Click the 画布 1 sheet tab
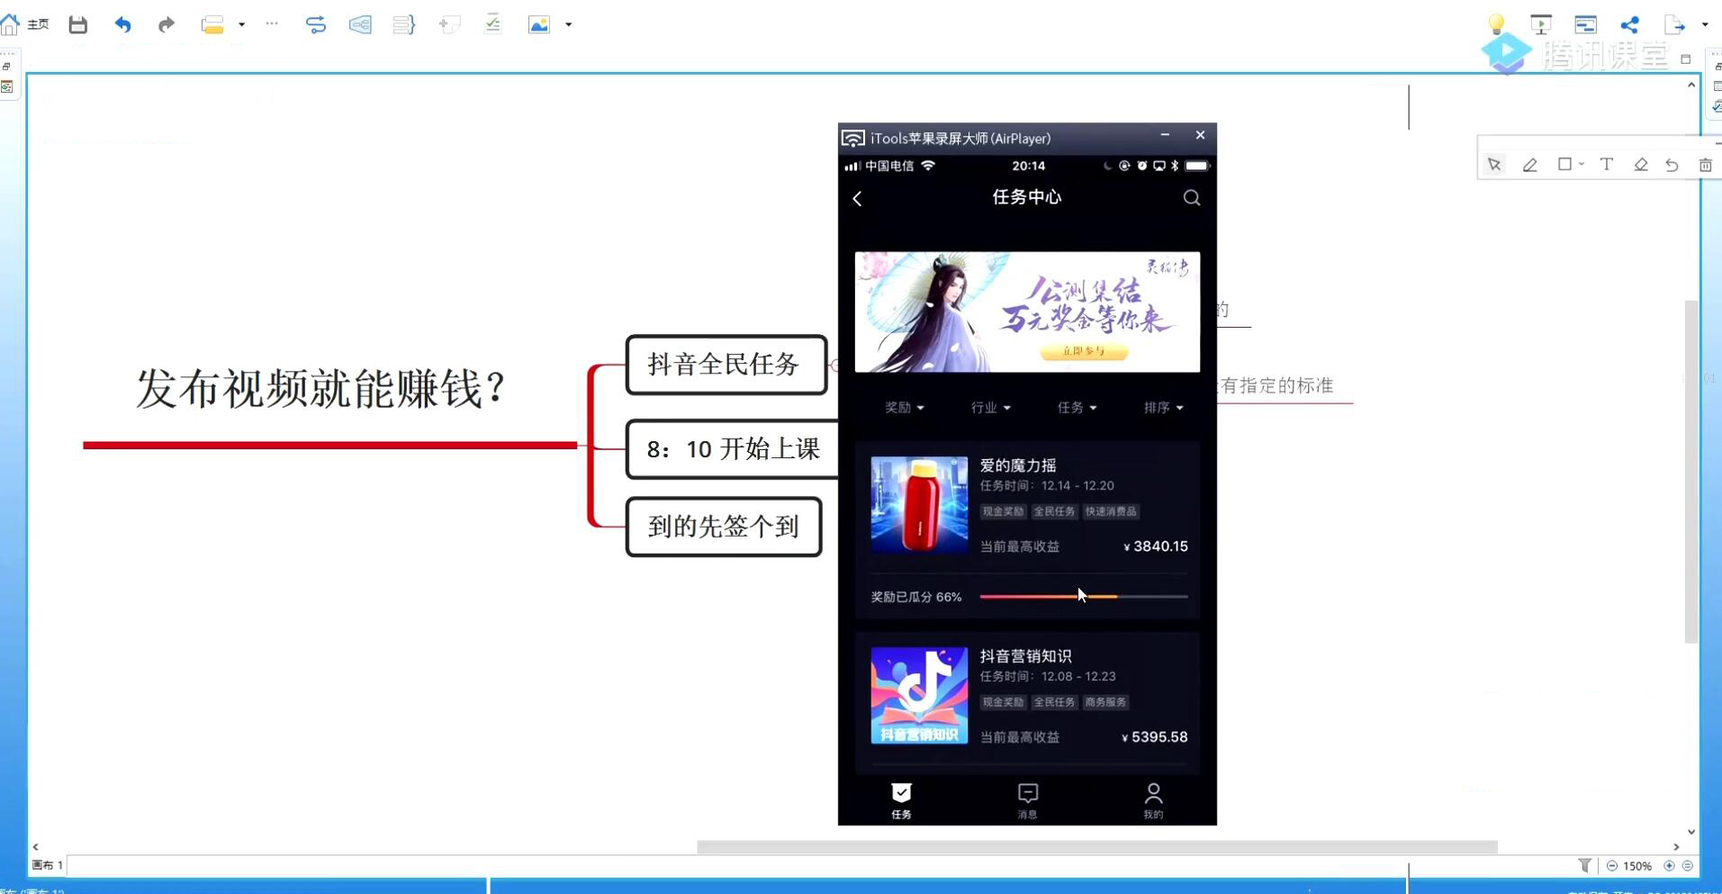The height and width of the screenshot is (894, 1722). click(48, 865)
